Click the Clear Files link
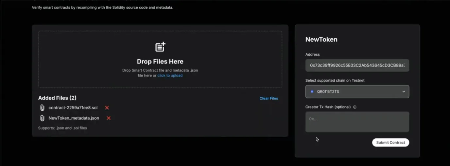 point(268,98)
